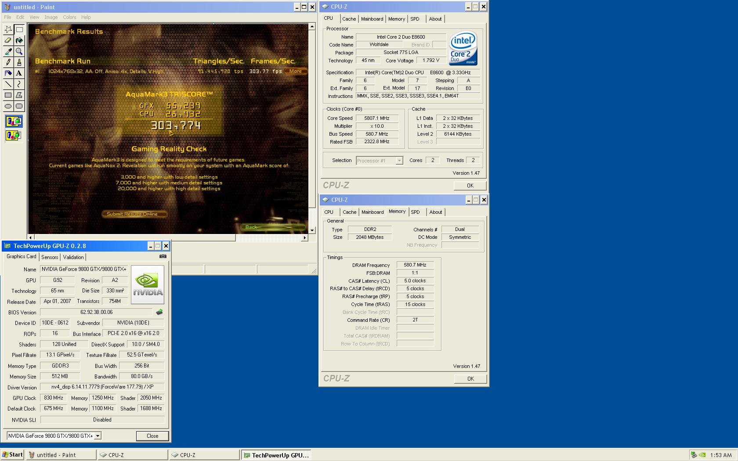The width and height of the screenshot is (738, 461).
Task: Choose the Fill With Color bucket tool
Action: point(19,40)
